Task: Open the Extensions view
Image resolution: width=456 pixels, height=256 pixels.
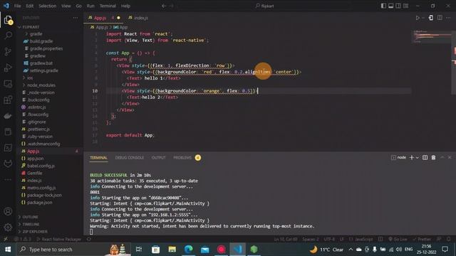Action: tap(8, 100)
